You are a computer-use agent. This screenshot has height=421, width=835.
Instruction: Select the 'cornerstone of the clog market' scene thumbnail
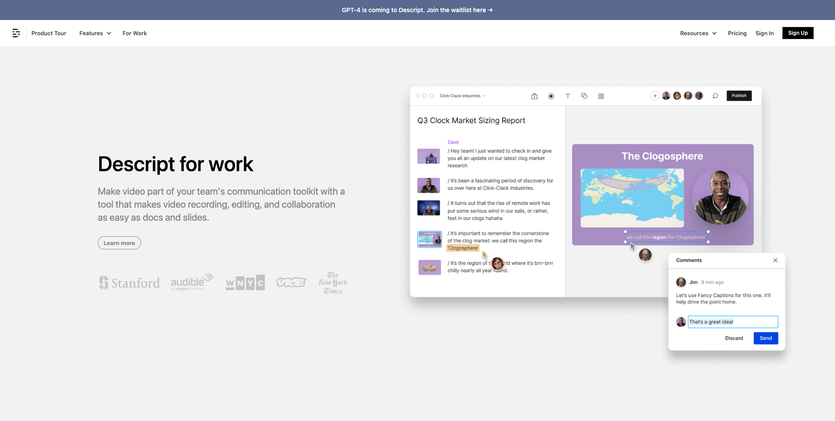pos(430,239)
